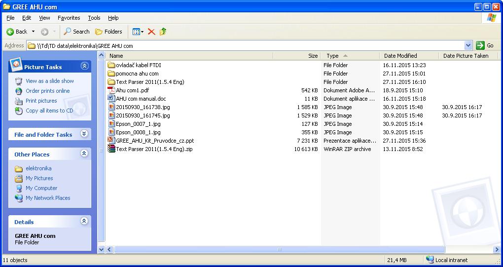Screen dimensions: 503x267
Task: Collapse the Picture Tasks panel
Action: pos(84,66)
